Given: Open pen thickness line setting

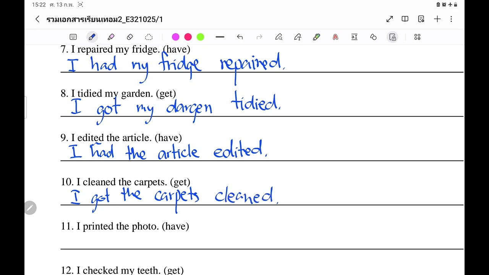Looking at the screenshot, I should tap(220, 37).
